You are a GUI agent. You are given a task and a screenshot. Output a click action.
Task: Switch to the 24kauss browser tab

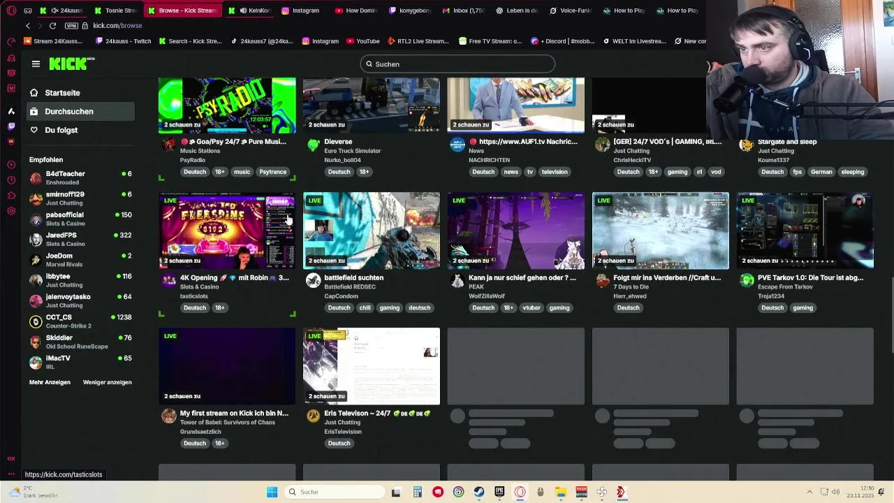point(63,10)
